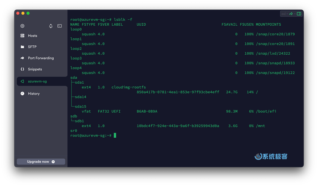Launch a local terminal from sidebar icon
Image resolution: width=318 pixels, height=186 pixels.
60,26
